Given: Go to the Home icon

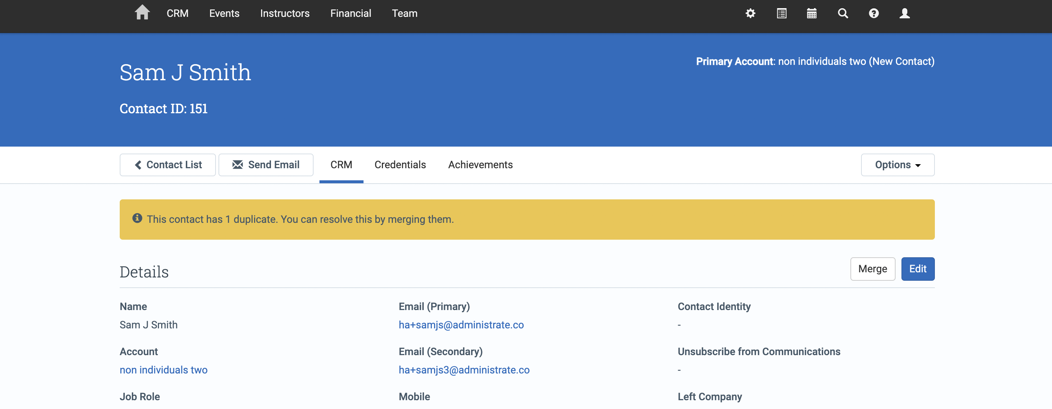Looking at the screenshot, I should (142, 12).
